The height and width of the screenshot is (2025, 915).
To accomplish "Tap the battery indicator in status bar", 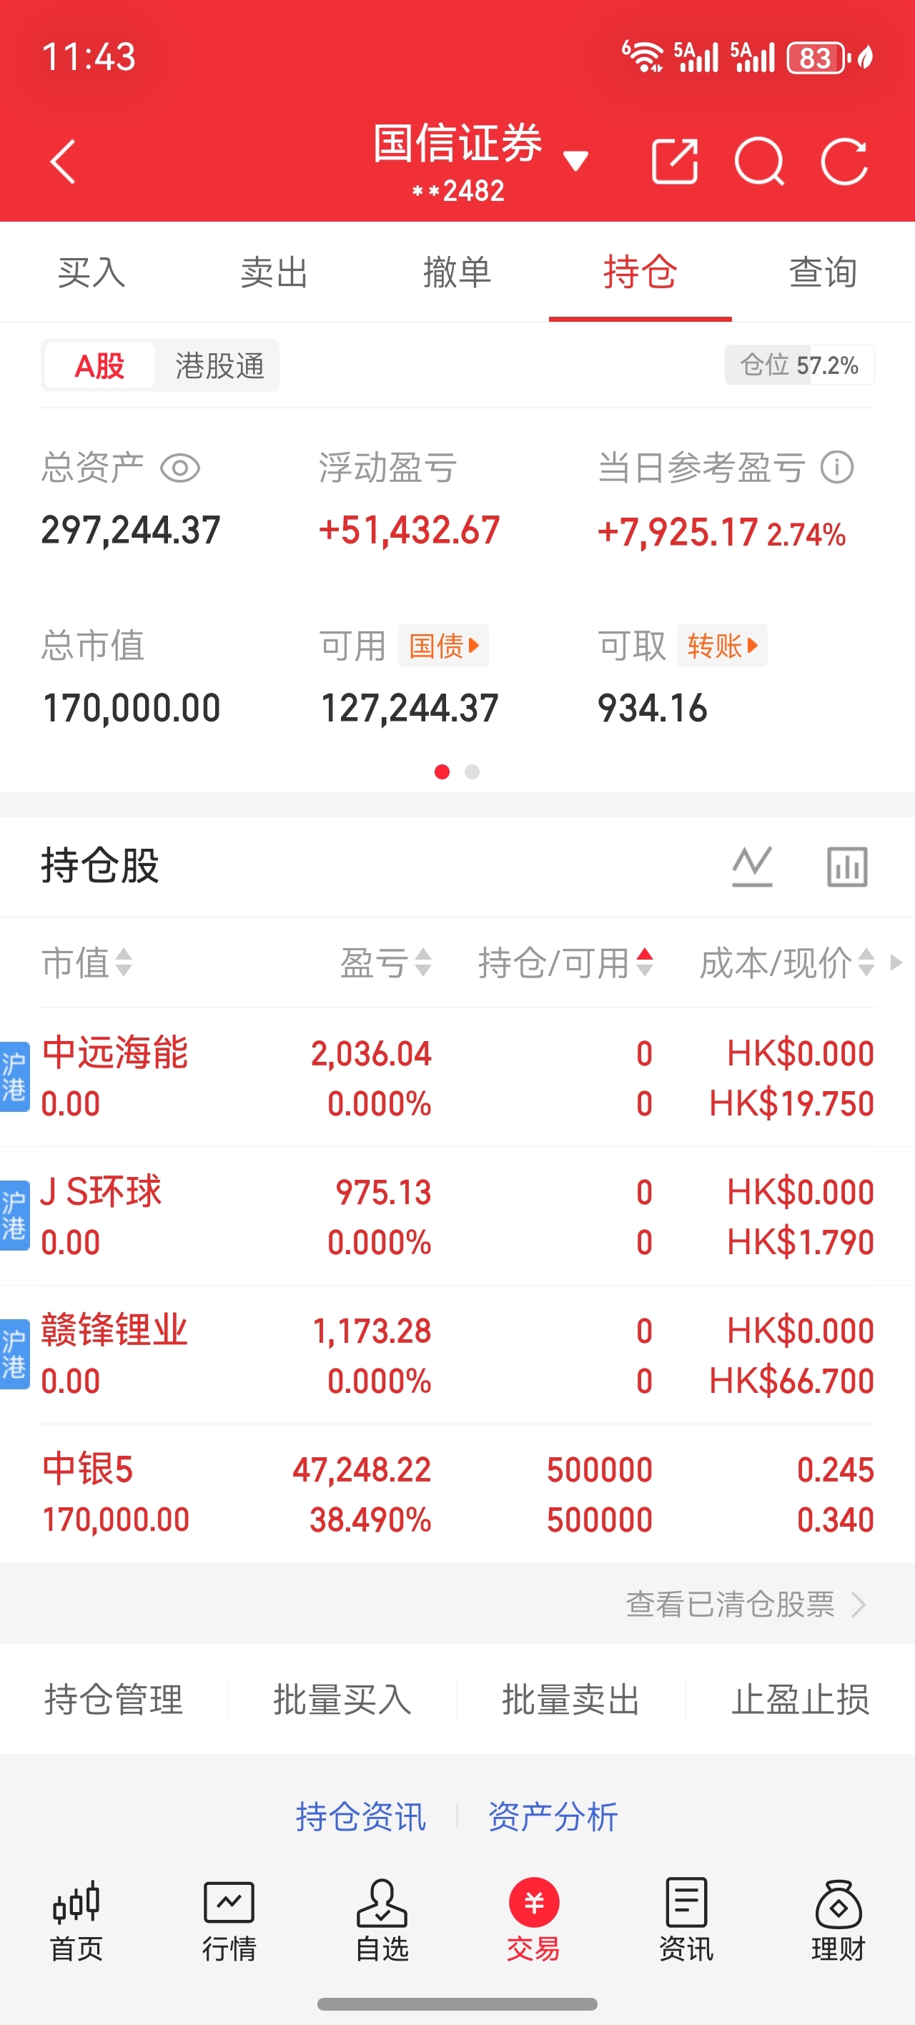I will [818, 57].
